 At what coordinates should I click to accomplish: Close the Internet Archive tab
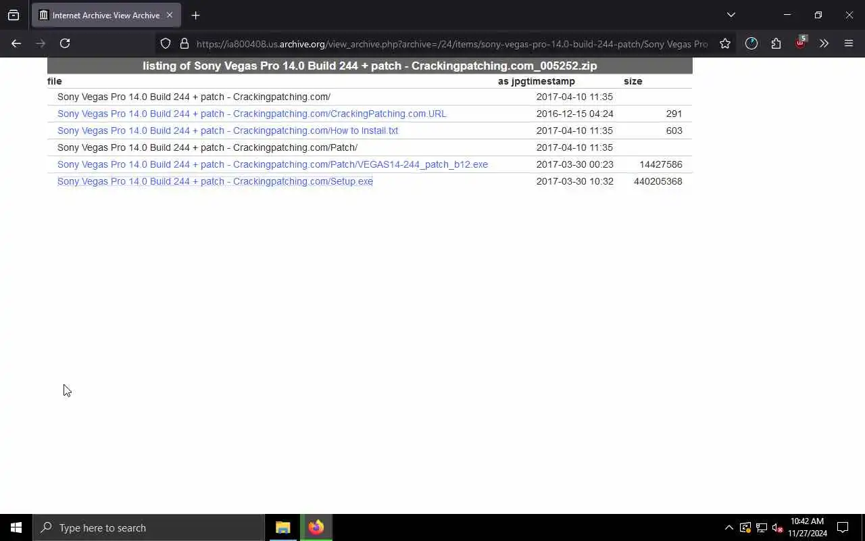[x=170, y=15]
